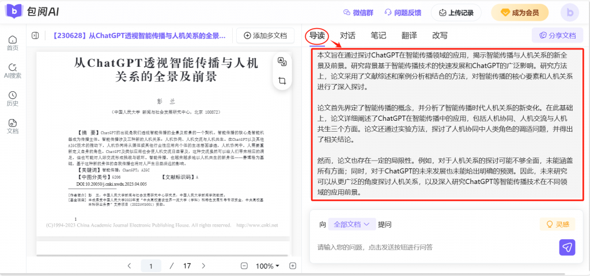This screenshot has height=276, width=590.
Task: Switch to the 对话 tab
Action: click(x=347, y=36)
